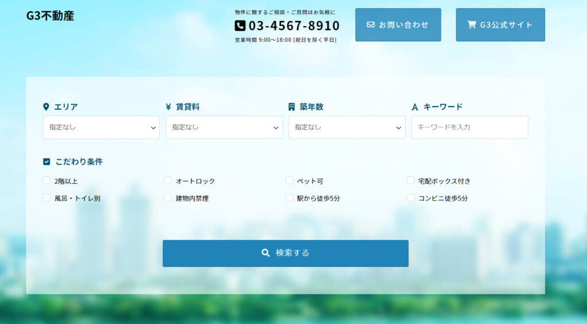Viewport: 587px width, 324px height.
Task: Click the map pin icon next to エリア
Action: click(x=46, y=107)
